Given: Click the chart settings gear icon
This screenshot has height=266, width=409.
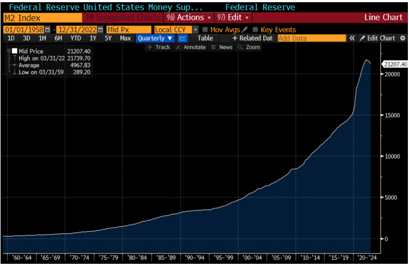Looking at the screenshot, I should pos(402,39).
